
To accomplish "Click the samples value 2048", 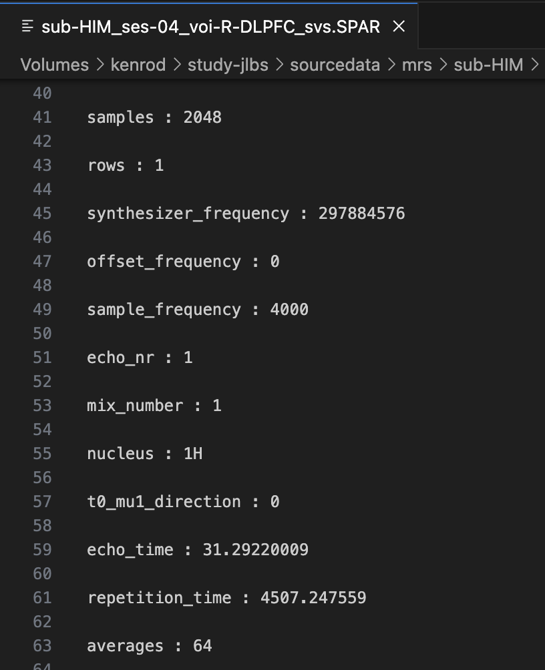I will 202,117.
